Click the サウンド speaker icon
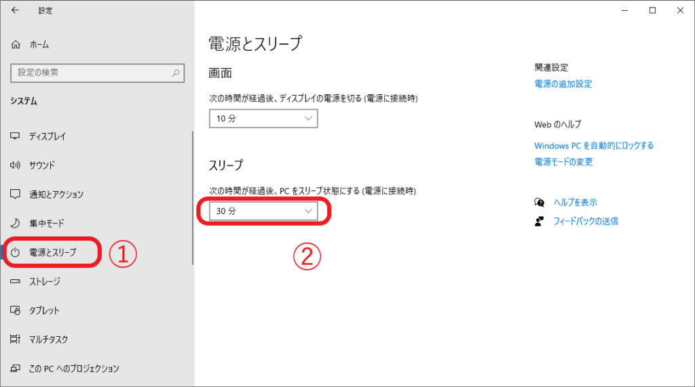The height and width of the screenshot is (387, 695). click(x=16, y=165)
